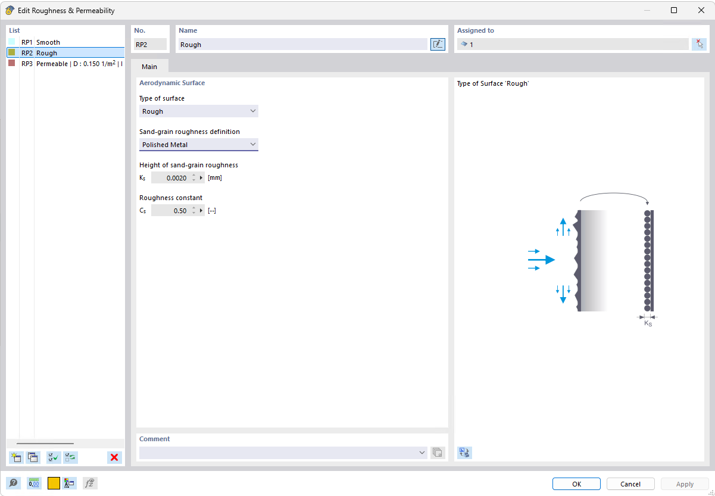Open the rename editor beside the Name field
Image resolution: width=715 pixels, height=496 pixels.
[x=438, y=43]
